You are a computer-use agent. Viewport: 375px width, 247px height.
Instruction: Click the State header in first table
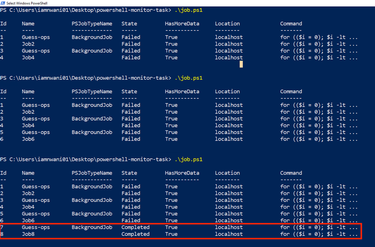(x=129, y=24)
